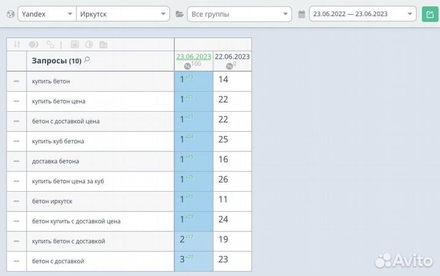Click the dash icon for бетон с доставкой цена
The height and width of the screenshot is (276, 440).
pos(16,121)
